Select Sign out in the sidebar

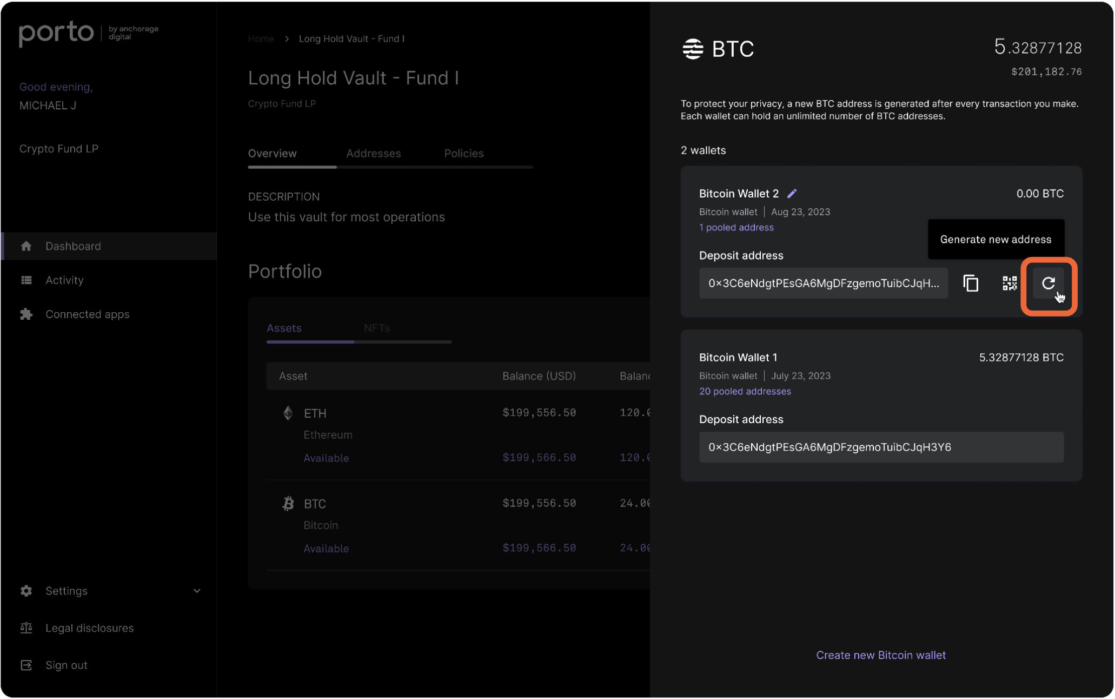[x=67, y=665]
